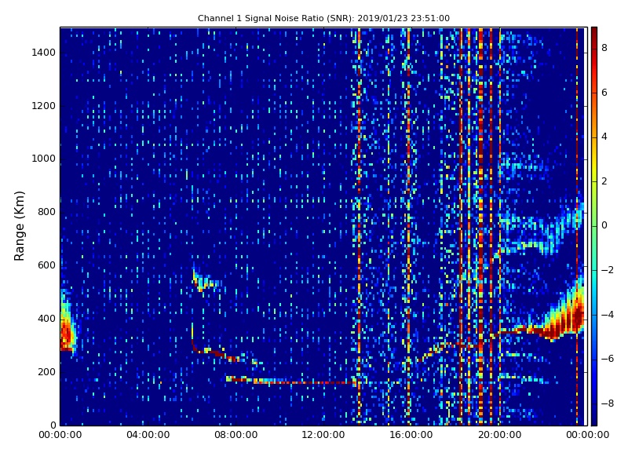Click the colorbar label 4
The height and width of the screenshot is (471, 628).
point(604,137)
